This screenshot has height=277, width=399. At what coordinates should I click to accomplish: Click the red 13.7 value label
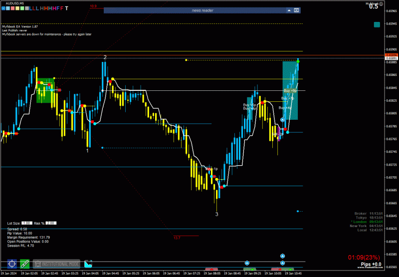(177, 238)
